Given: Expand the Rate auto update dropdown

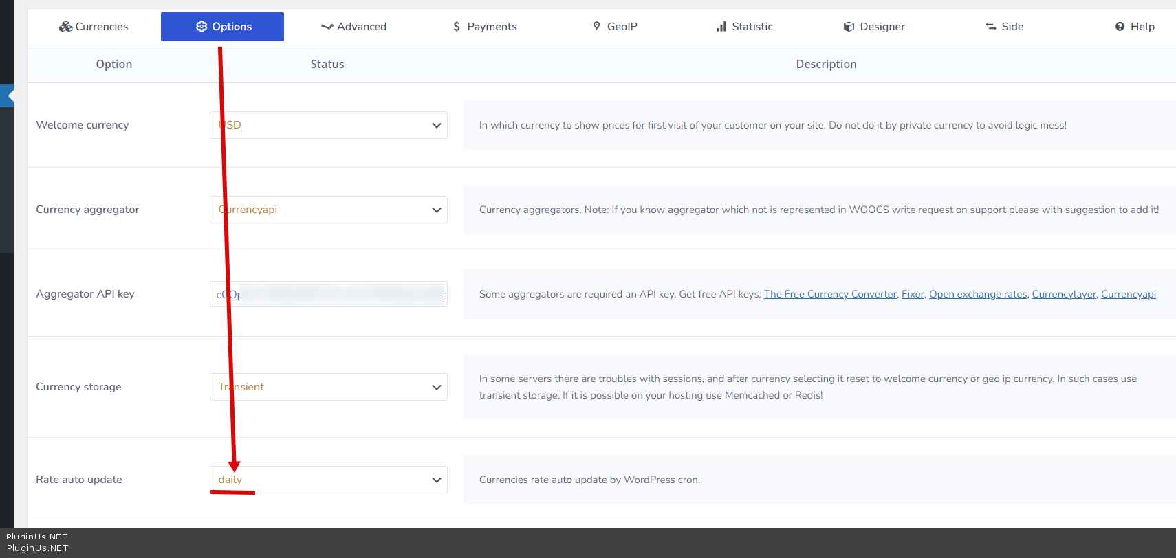Looking at the screenshot, I should pyautogui.click(x=329, y=480).
